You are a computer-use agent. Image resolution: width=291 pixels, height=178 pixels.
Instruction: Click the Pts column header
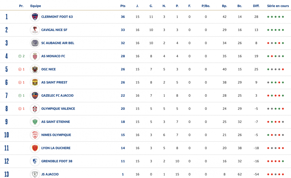123,6
